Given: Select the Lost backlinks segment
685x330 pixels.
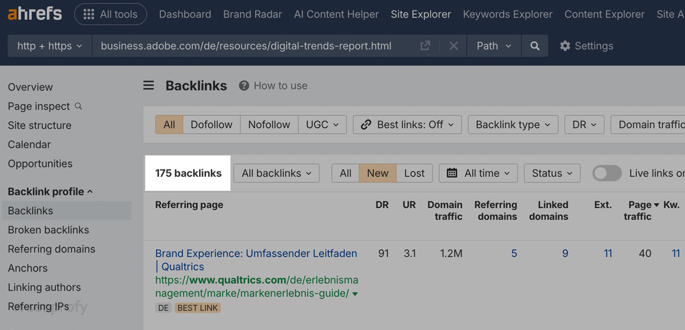Looking at the screenshot, I should pyautogui.click(x=414, y=173).
